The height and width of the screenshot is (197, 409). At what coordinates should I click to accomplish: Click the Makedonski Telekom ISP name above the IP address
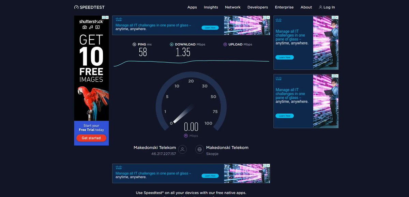pyautogui.click(x=155, y=147)
